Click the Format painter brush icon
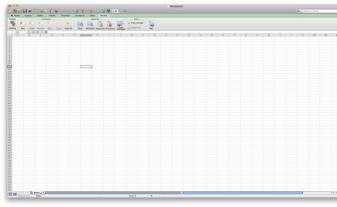Screen dimensions: 337x207 [56, 11]
